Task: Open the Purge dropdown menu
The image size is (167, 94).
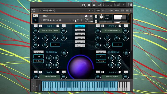Action: pos(88,19)
